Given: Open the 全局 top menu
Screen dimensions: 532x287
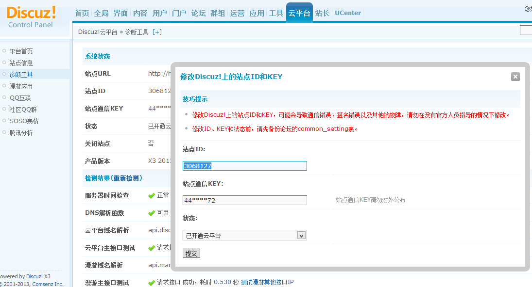Looking at the screenshot, I should coord(102,13).
